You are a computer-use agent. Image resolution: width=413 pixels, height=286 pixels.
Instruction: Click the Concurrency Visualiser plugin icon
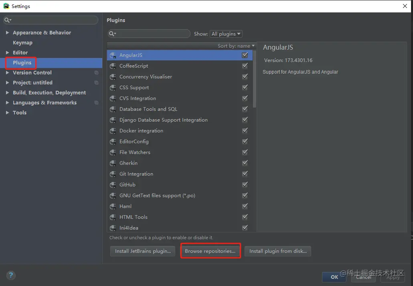pos(113,77)
